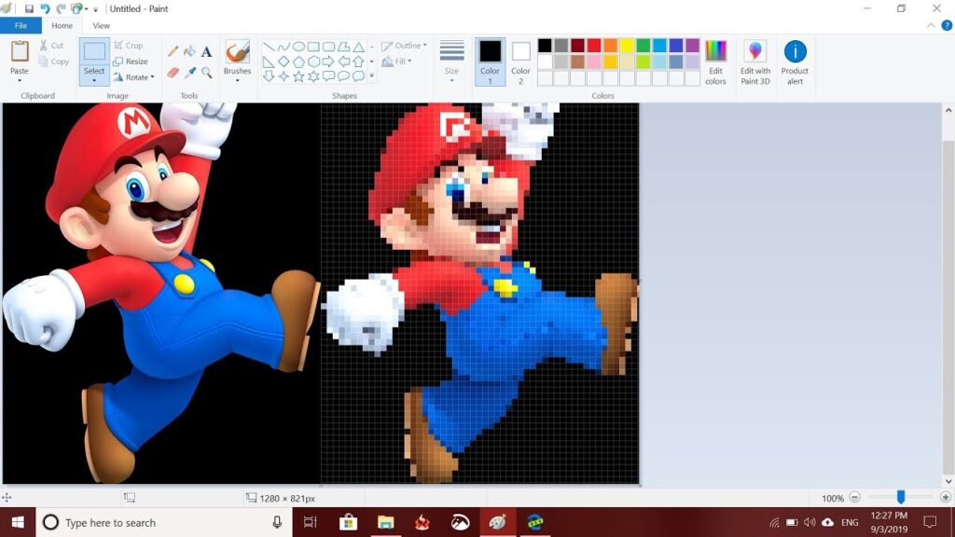The image size is (955, 537).
Task: Choose the Diamond shape
Action: pos(284,62)
